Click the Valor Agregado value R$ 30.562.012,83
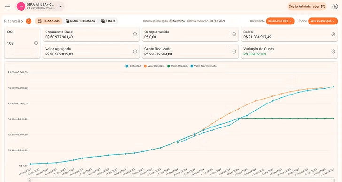Image resolution: width=342 pixels, height=182 pixels. 59,54
